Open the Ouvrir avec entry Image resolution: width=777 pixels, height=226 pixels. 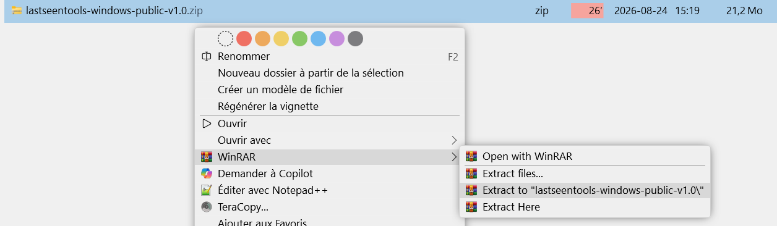(x=329, y=140)
